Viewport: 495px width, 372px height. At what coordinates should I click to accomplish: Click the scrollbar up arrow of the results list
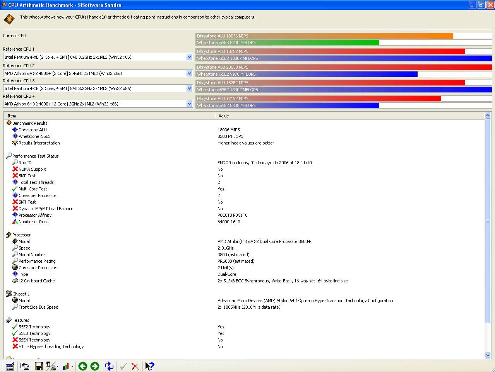488,116
